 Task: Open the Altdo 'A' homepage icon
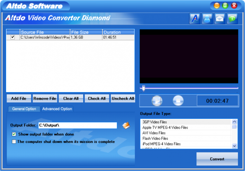pyautogui.click(x=195, y=18)
